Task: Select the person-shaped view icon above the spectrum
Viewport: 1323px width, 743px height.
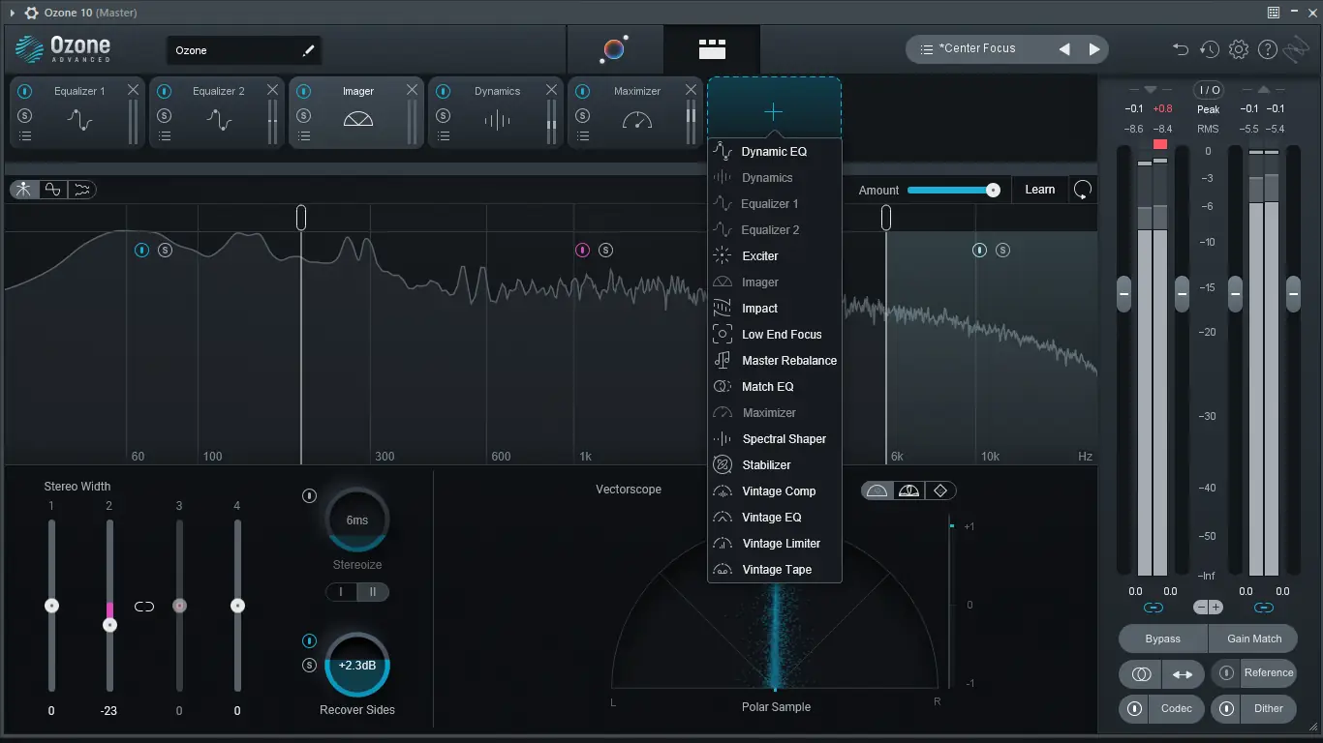Action: pyautogui.click(x=24, y=190)
